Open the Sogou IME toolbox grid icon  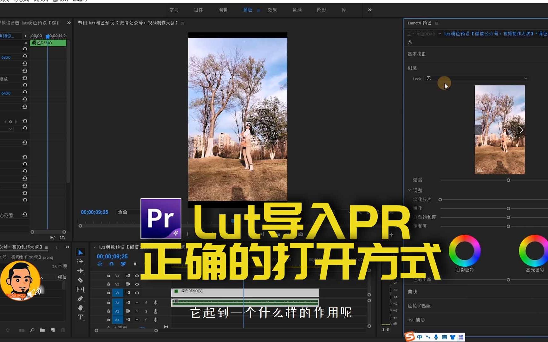coord(461,337)
